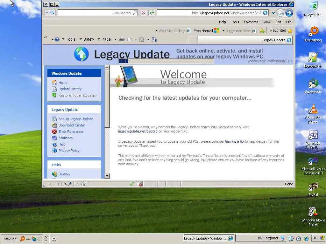Screen dimensions: 326x244
Task: Open the address bar history dropdown arrow
Action: (273, 13)
